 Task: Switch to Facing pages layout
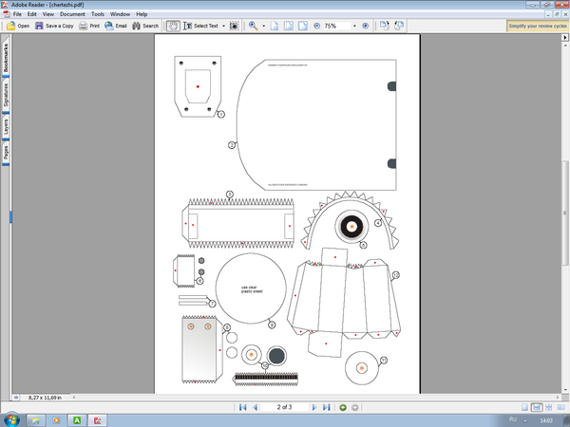[x=560, y=407]
